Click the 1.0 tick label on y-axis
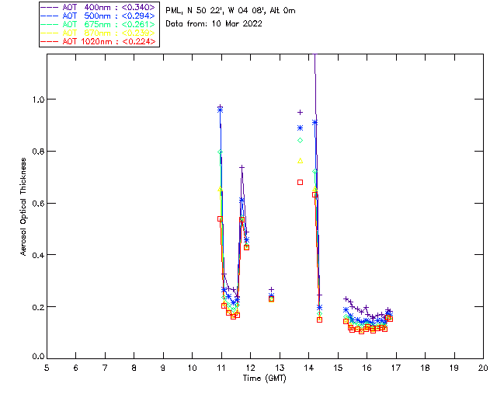Image resolution: width=497 pixels, height=398 pixels. (x=38, y=99)
